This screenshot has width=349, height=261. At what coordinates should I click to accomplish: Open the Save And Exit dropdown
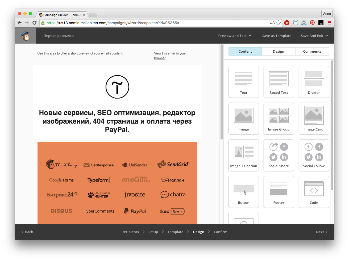pos(314,36)
